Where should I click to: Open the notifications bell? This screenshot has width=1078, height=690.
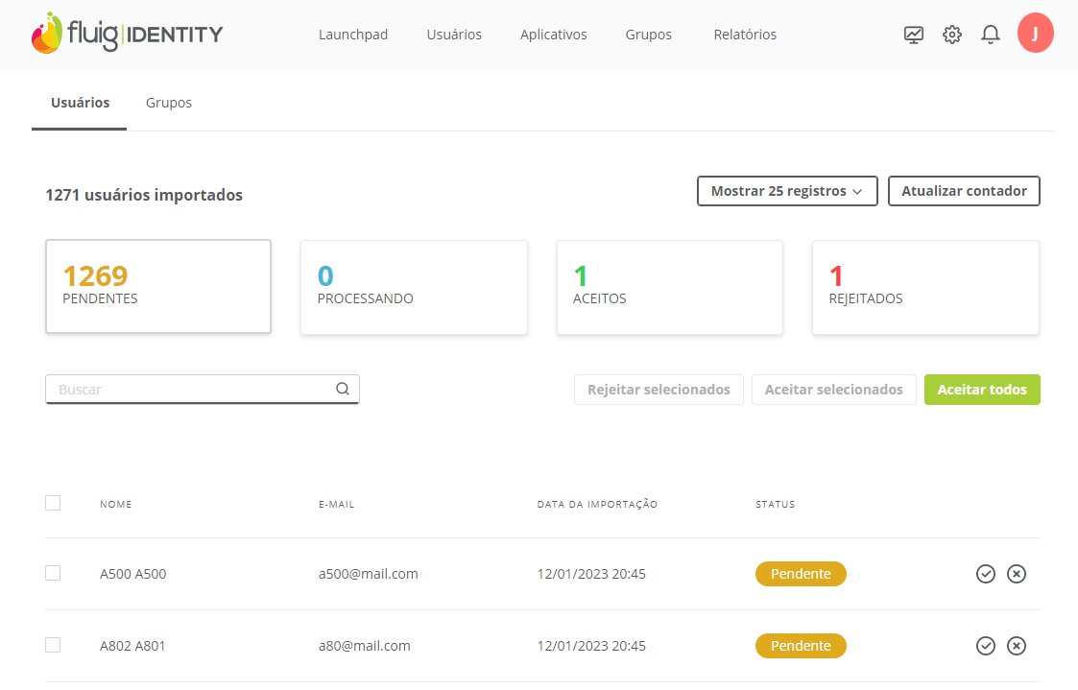pyautogui.click(x=991, y=35)
